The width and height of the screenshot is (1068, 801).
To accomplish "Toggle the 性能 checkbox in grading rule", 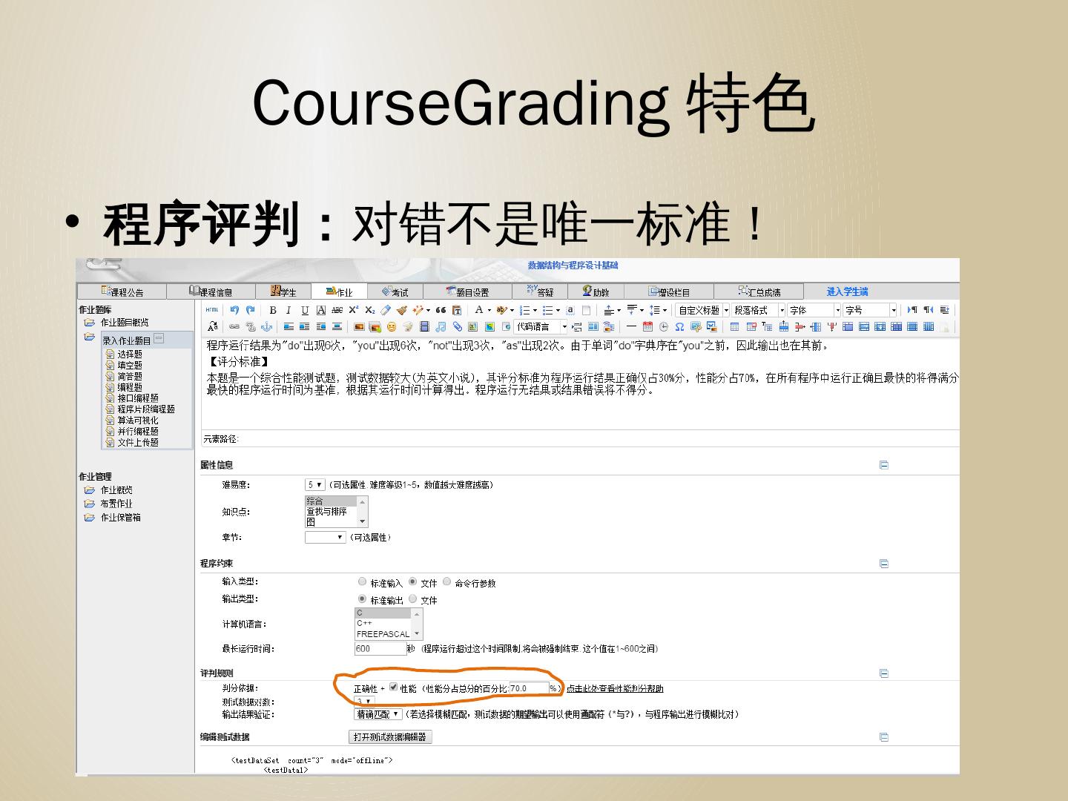I will click(393, 688).
